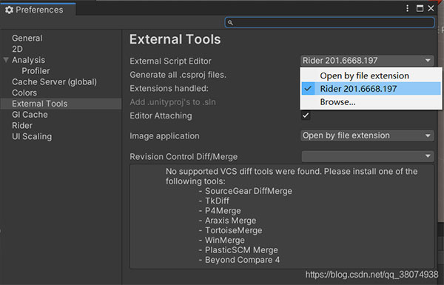The height and width of the screenshot is (285, 444).
Task: Collapse the Analysis tree arrow
Action: 6,60
